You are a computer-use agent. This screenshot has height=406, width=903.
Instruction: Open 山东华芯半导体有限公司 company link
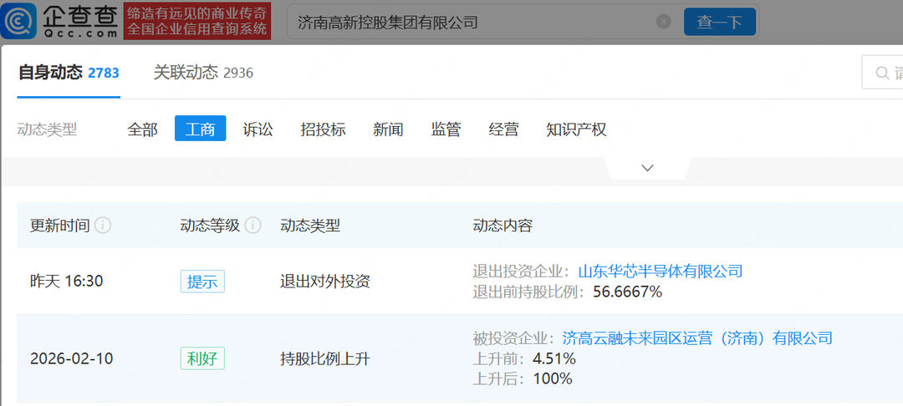tap(660, 271)
